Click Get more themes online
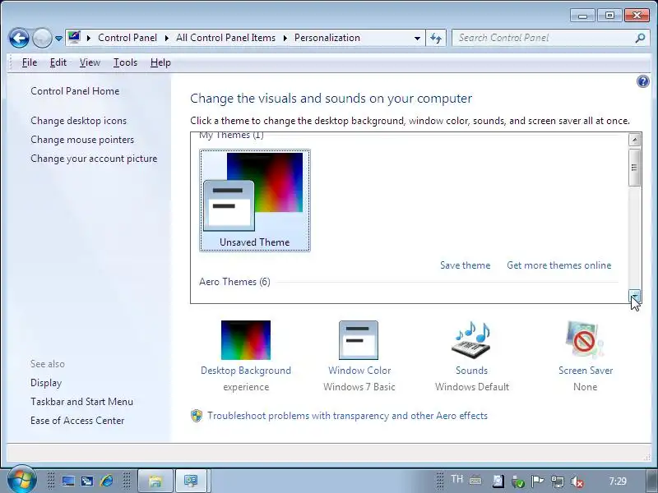This screenshot has width=658, height=493. pyautogui.click(x=559, y=265)
